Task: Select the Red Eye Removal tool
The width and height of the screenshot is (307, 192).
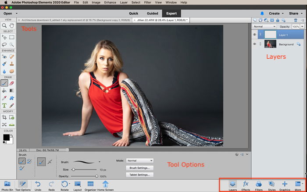Action: [4, 57]
